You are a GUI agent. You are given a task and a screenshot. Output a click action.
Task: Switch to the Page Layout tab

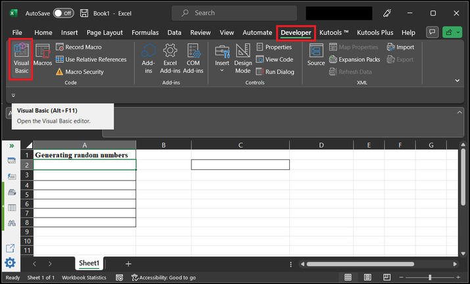[x=105, y=32]
